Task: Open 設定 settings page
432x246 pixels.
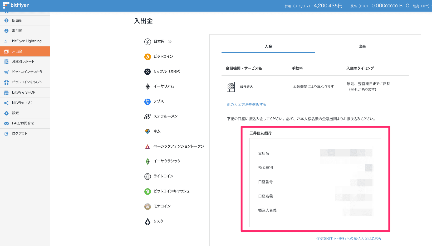Action: (x=25, y=113)
